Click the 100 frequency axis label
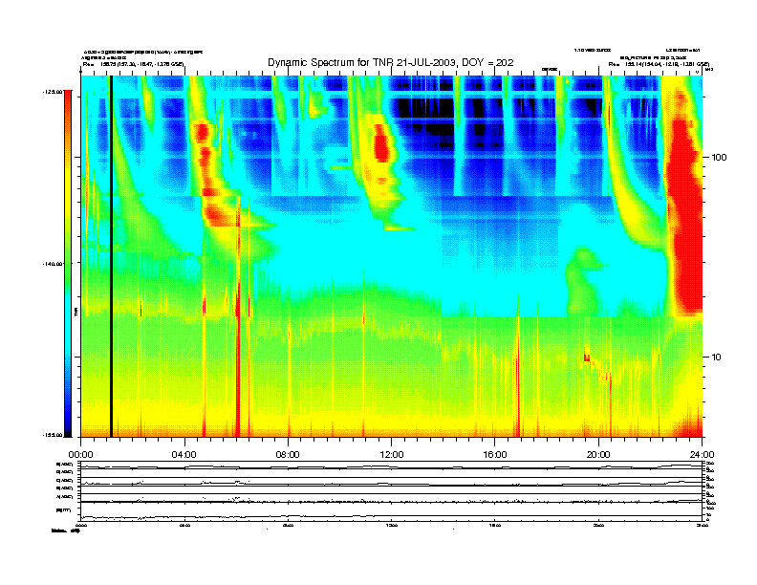 point(719,158)
